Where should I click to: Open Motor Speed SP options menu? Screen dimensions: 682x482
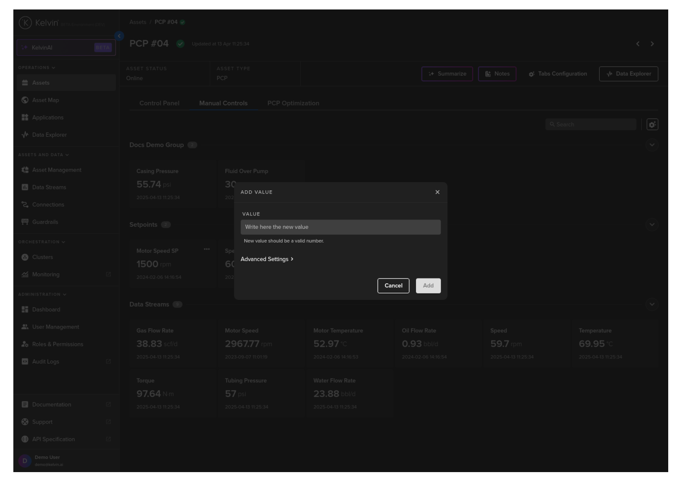(x=207, y=249)
